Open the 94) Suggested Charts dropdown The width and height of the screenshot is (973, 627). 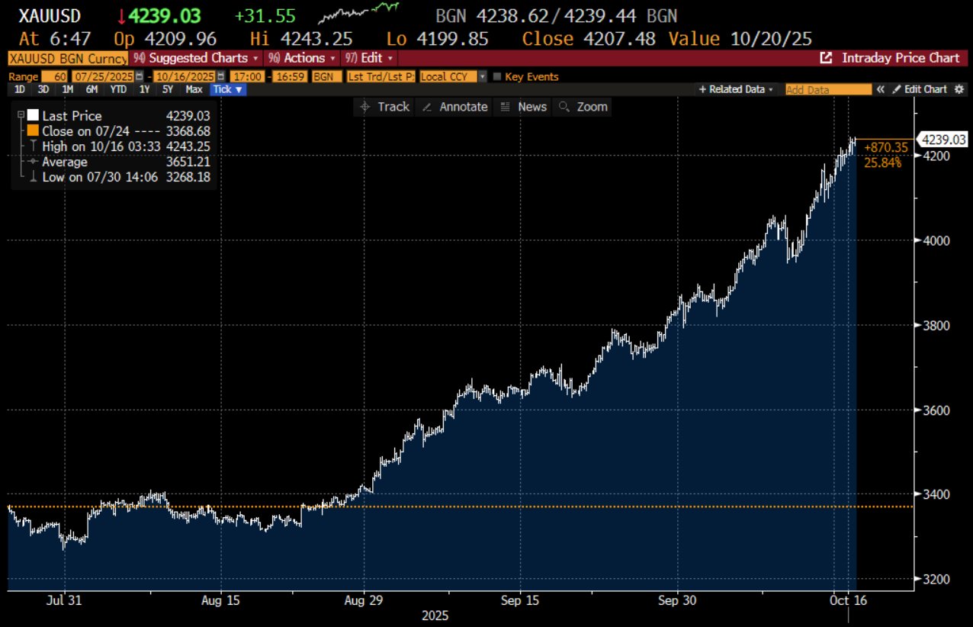(x=197, y=58)
